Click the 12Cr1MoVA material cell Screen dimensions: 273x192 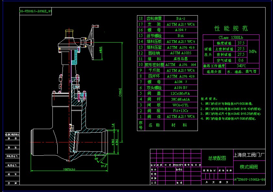click(181, 93)
